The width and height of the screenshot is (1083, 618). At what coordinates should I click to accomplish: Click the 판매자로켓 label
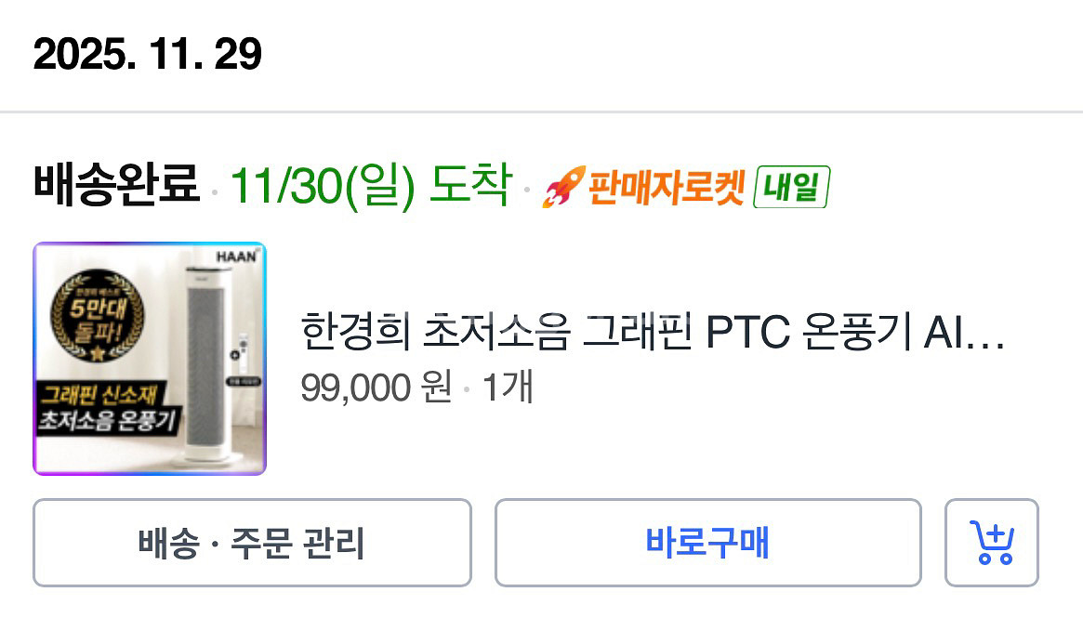click(x=665, y=187)
